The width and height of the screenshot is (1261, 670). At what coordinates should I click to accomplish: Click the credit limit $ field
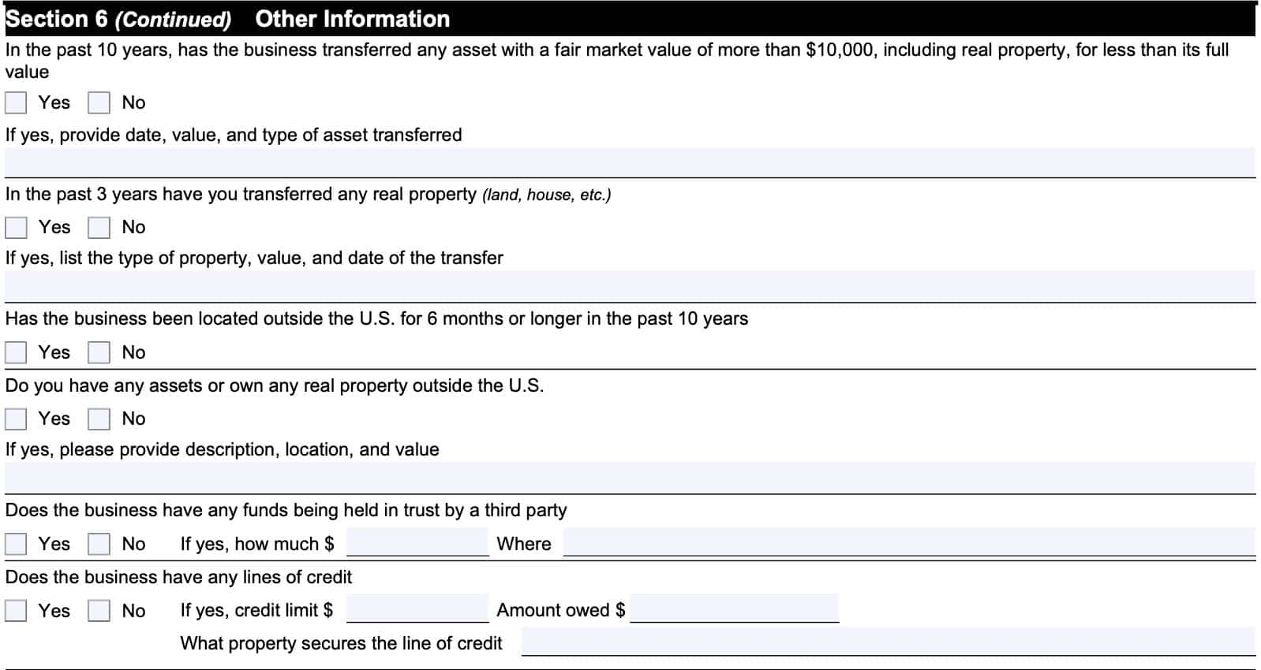[417, 609]
